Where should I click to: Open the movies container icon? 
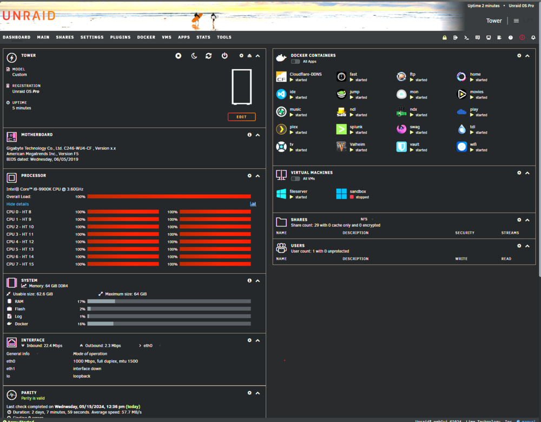pos(461,94)
